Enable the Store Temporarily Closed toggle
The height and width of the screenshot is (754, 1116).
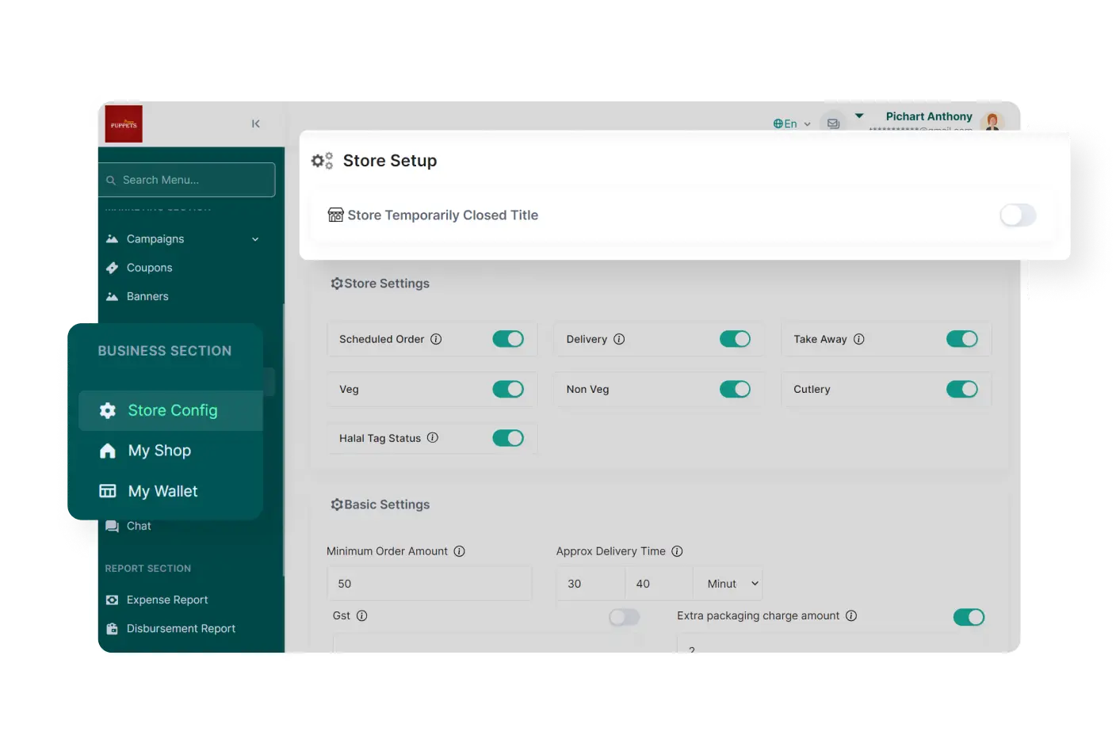(x=1018, y=215)
